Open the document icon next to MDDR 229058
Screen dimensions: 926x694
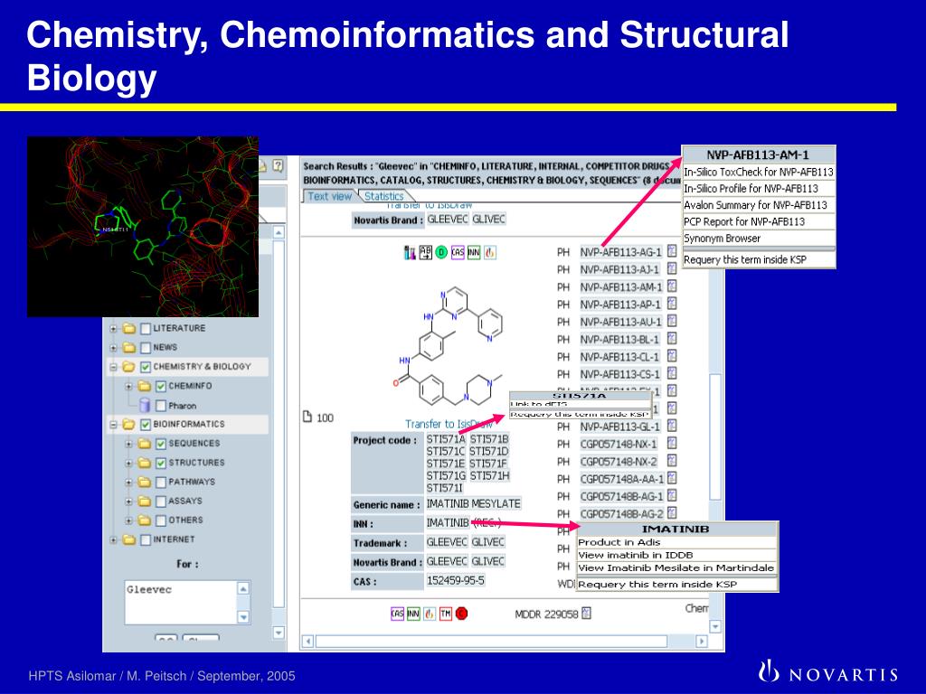click(586, 614)
